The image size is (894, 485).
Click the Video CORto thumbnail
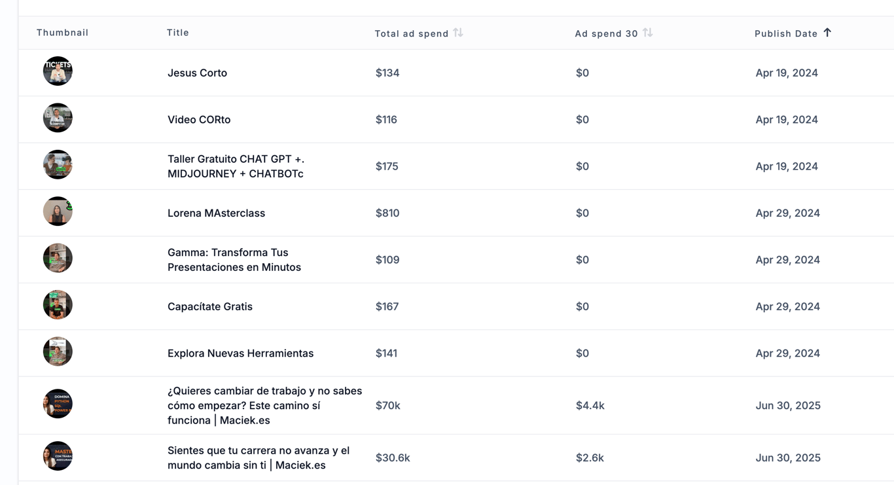58,118
